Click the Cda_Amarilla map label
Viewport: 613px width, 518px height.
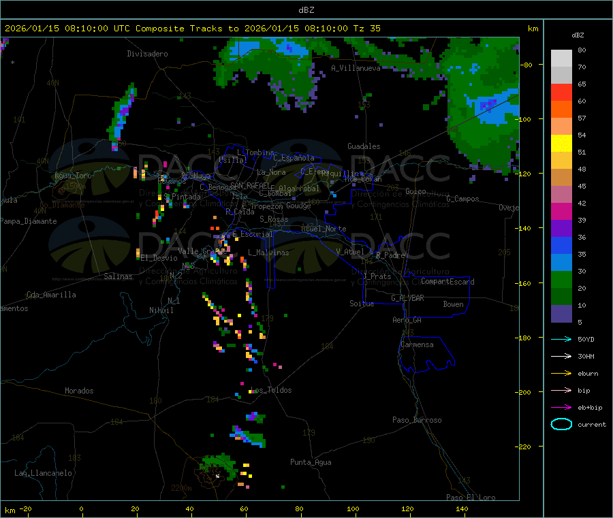[x=51, y=295]
